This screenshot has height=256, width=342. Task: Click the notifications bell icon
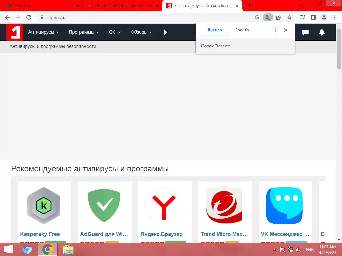tap(322, 32)
